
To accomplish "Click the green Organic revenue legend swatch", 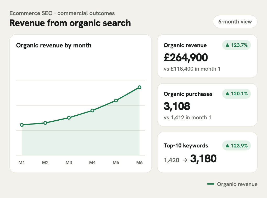I will coord(211,184).
